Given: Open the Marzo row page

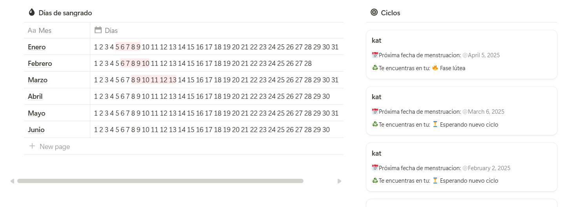Looking at the screenshot, I should tap(37, 80).
